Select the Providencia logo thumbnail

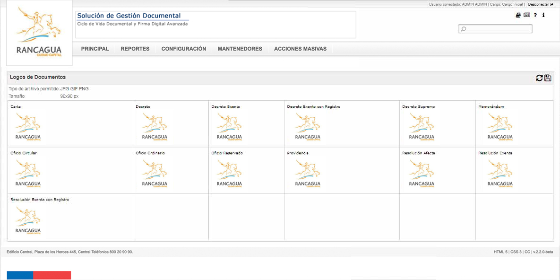click(x=308, y=174)
